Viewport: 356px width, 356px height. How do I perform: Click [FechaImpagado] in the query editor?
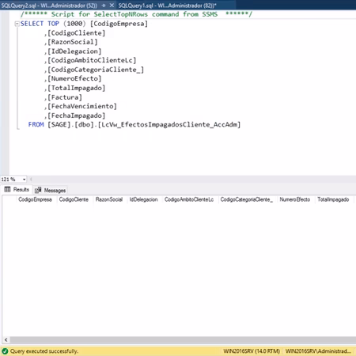pyautogui.click(x=76, y=116)
